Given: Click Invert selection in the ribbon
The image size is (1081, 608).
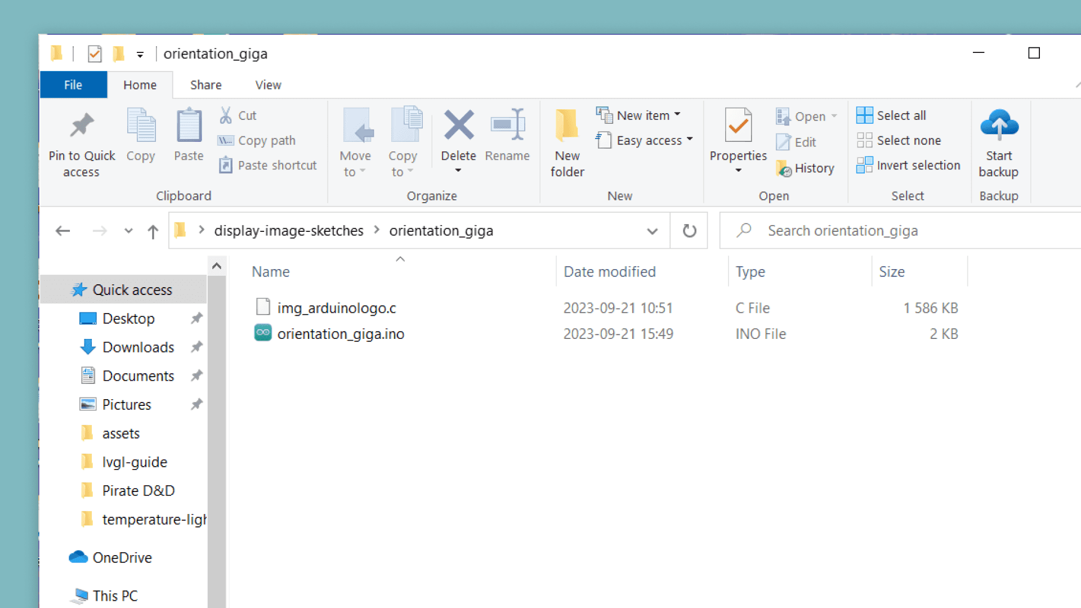Looking at the screenshot, I should [x=908, y=166].
